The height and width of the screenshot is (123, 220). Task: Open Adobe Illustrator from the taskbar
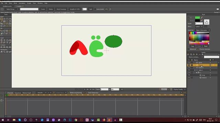[x=81, y=120]
